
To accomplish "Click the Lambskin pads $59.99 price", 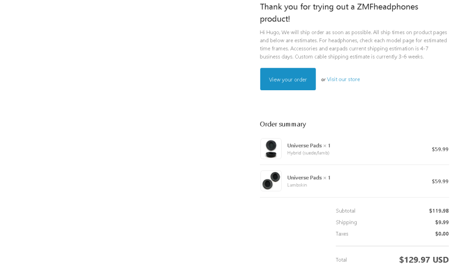I will [x=440, y=181].
